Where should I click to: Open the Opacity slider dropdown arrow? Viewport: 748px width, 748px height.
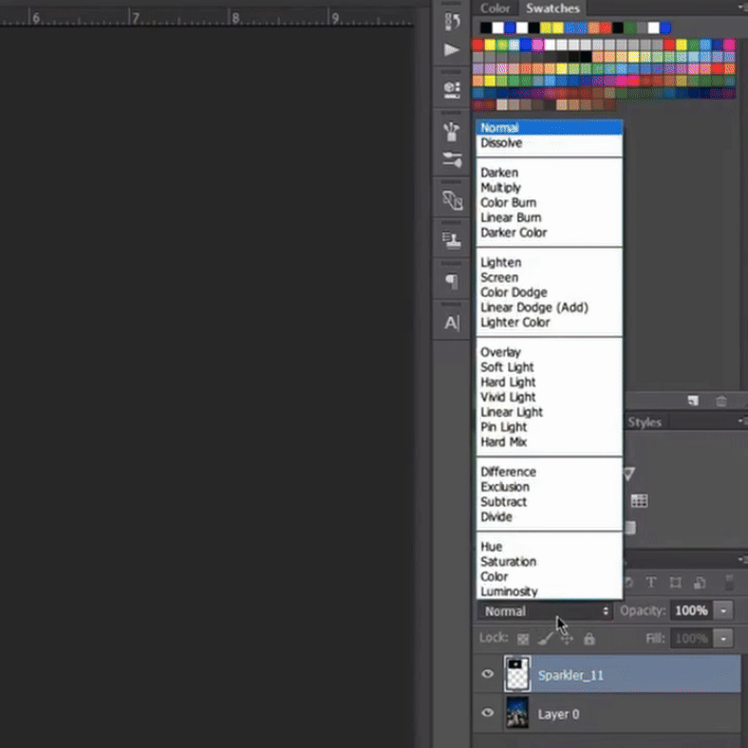(724, 611)
